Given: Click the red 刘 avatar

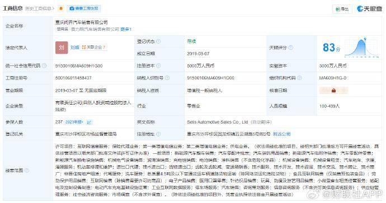Looking at the screenshot, I should pos(62,48).
